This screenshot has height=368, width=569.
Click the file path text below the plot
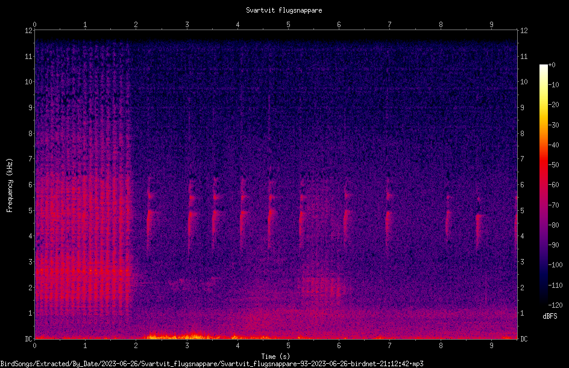pyautogui.click(x=212, y=364)
